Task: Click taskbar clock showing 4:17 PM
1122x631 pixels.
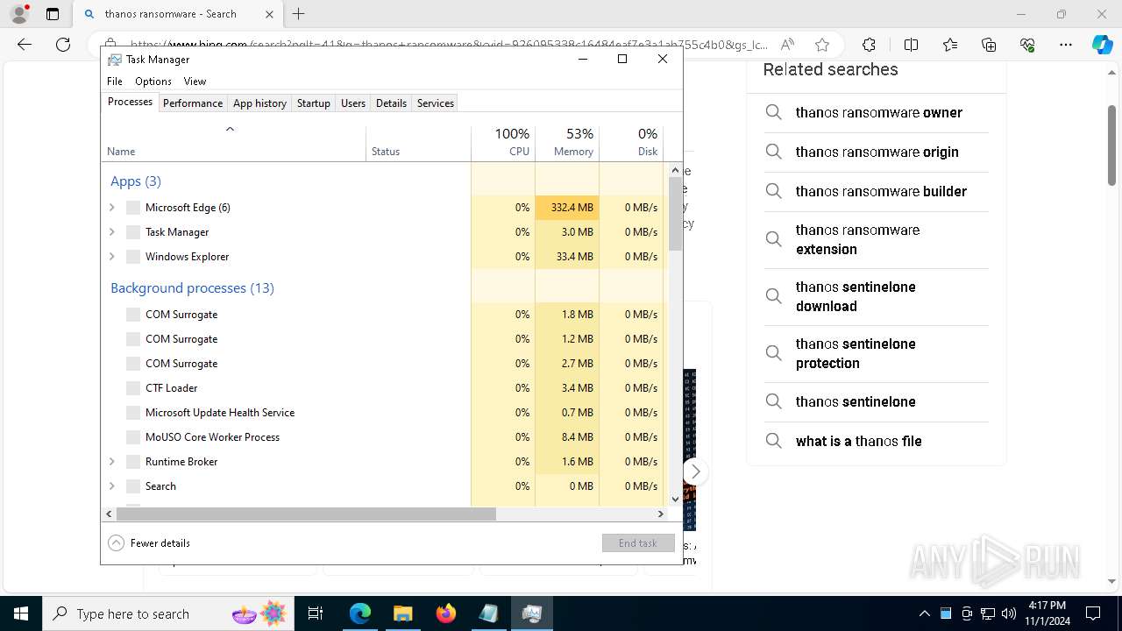Action: (x=1047, y=613)
